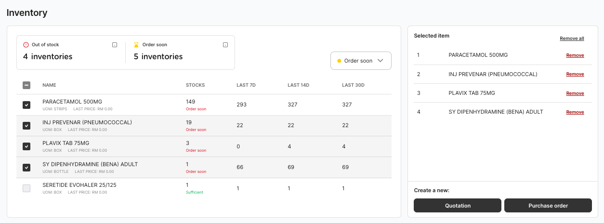604x223 pixels.
Task: Click Last 7D value 66
Action: click(x=240, y=167)
